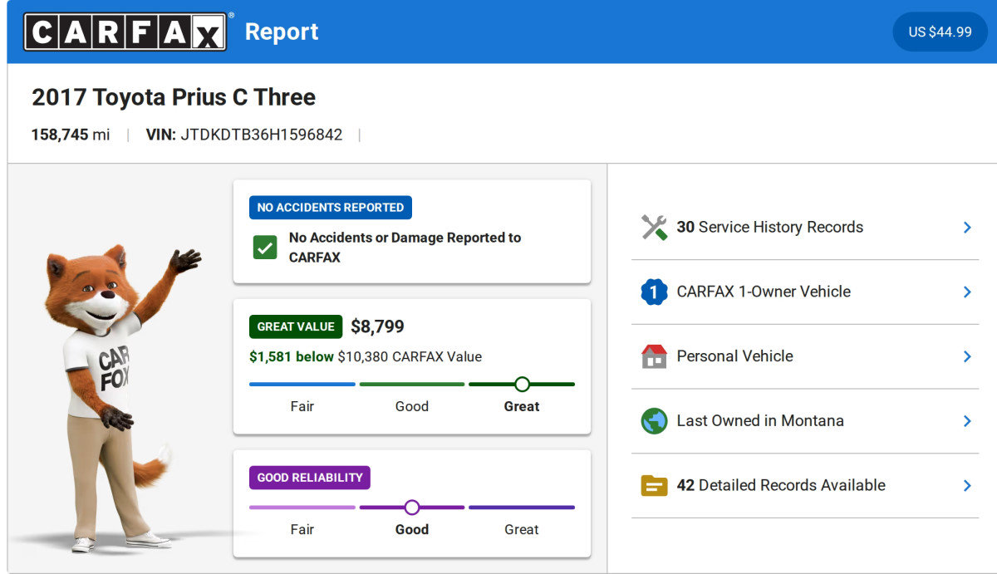The width and height of the screenshot is (997, 574).
Task: Click the blue 1-Owner badge icon
Action: click(x=654, y=292)
